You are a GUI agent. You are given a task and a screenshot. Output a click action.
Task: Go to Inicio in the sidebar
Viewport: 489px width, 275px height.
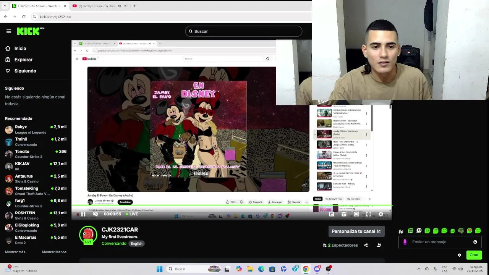tap(16, 49)
